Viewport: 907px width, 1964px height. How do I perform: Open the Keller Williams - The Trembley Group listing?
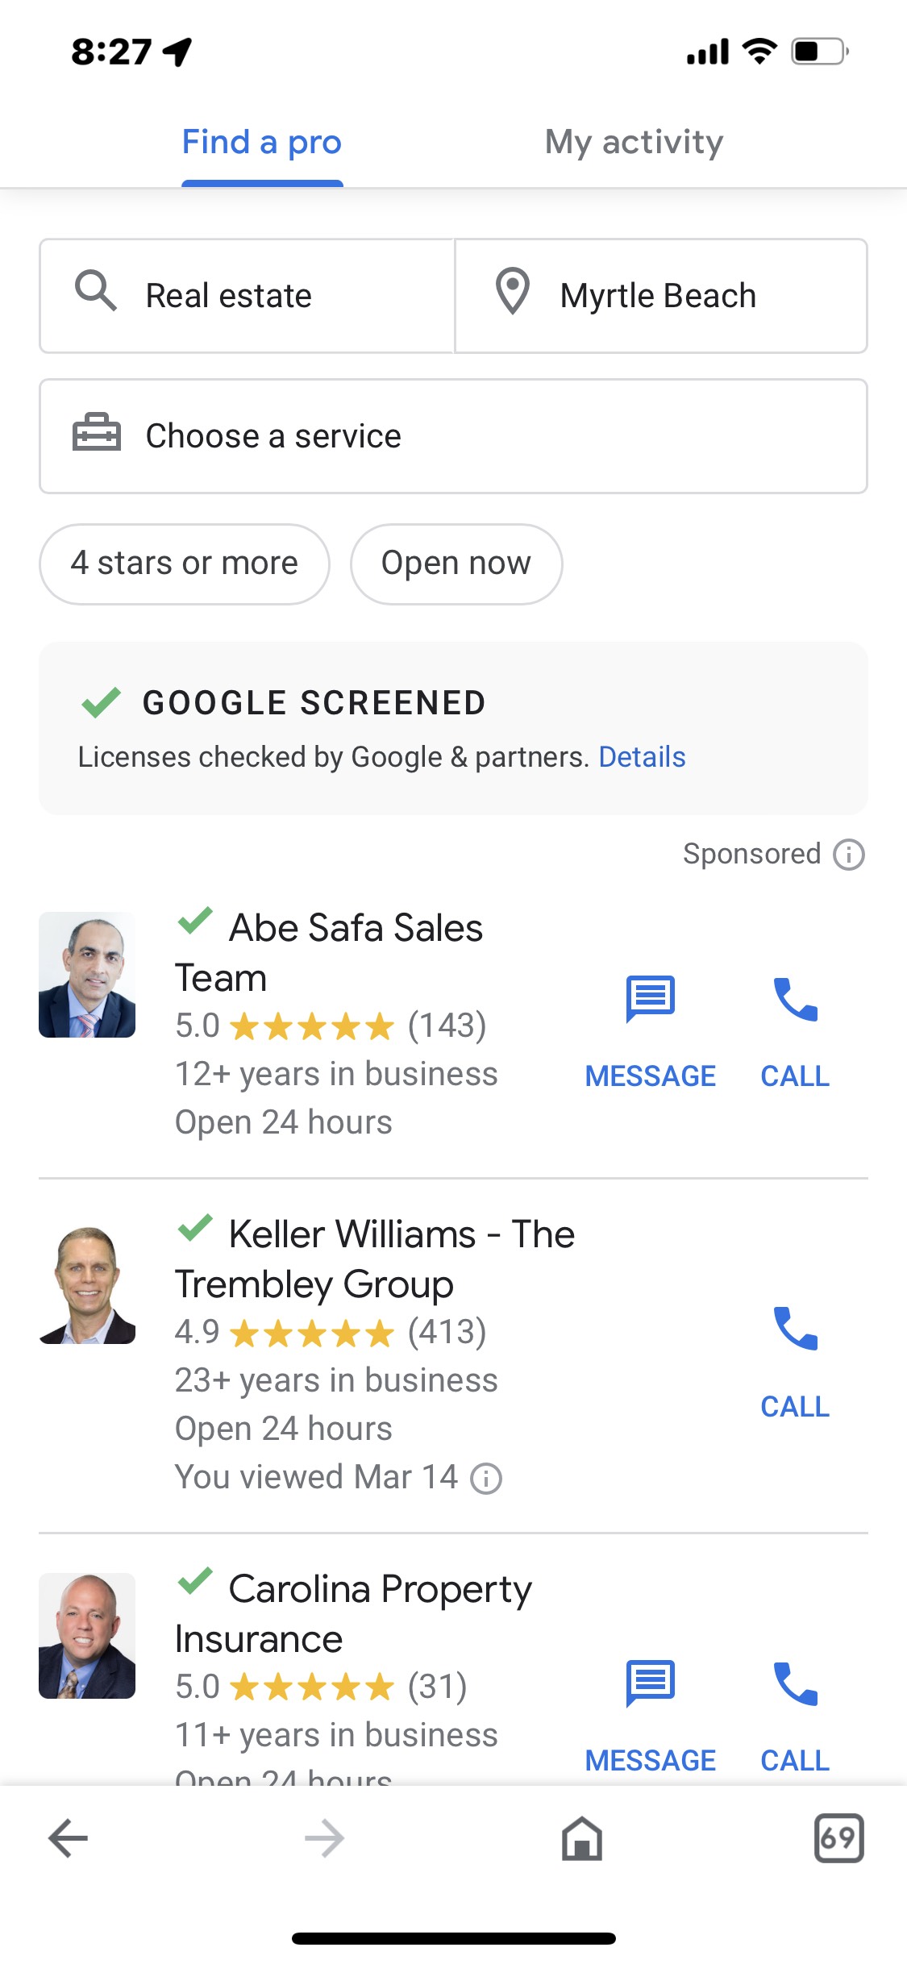point(375,1259)
